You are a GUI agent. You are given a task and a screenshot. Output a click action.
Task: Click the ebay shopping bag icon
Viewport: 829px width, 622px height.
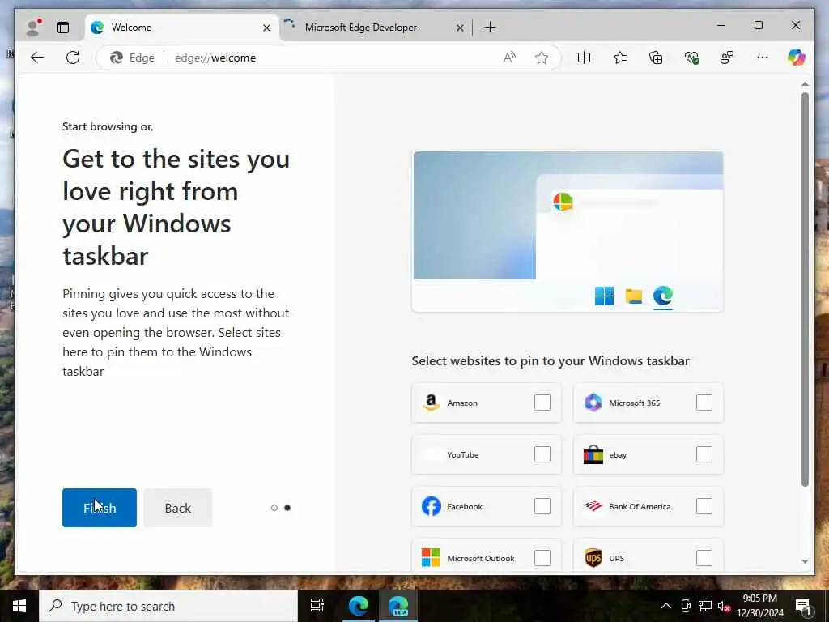coord(593,454)
